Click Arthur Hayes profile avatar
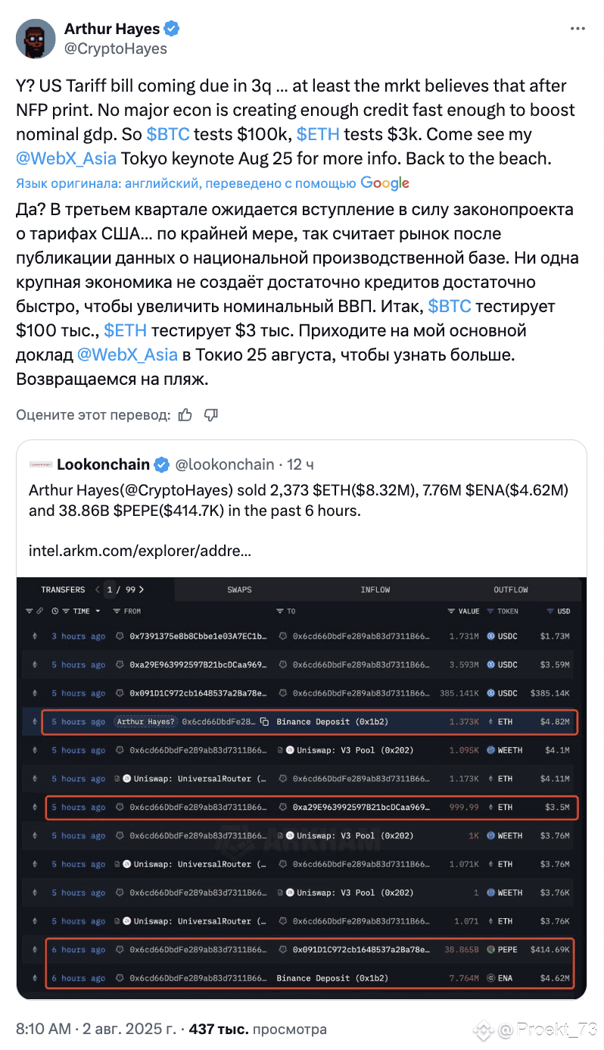Viewport: 604px width, 1050px height. (36, 39)
